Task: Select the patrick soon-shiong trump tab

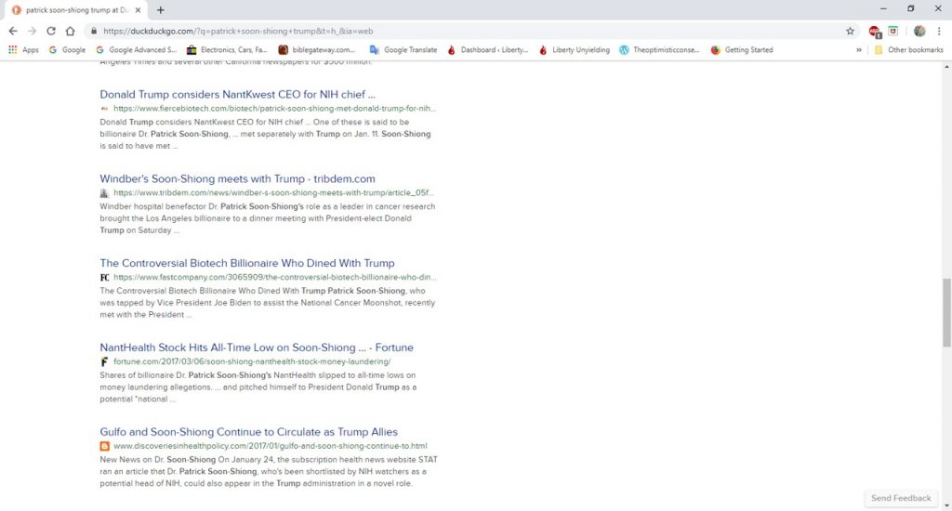Action: pyautogui.click(x=76, y=10)
